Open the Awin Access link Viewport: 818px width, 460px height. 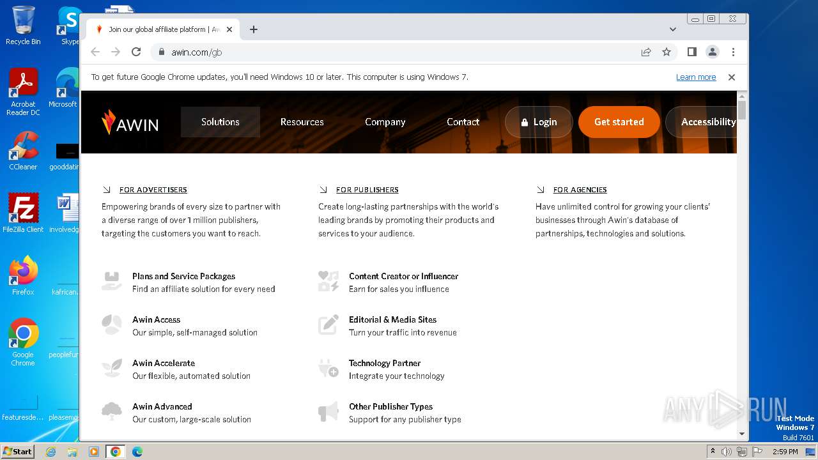tap(157, 320)
